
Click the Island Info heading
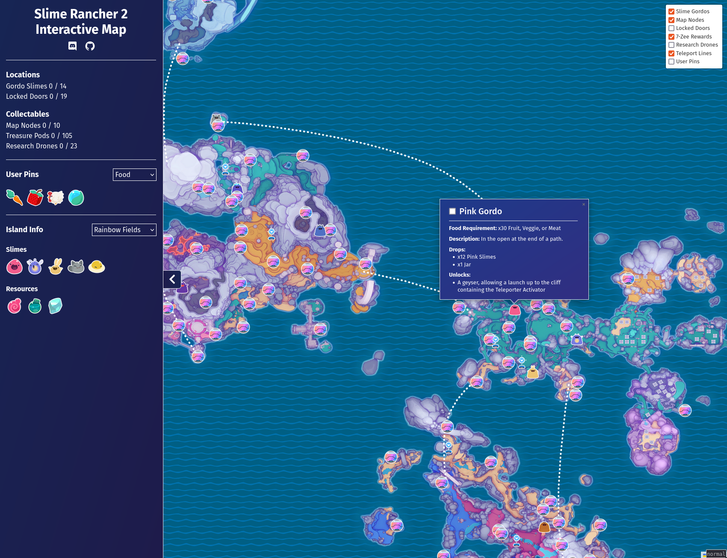(x=24, y=230)
